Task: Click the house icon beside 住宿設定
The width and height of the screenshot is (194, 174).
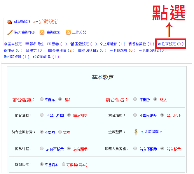Action: click(159, 44)
